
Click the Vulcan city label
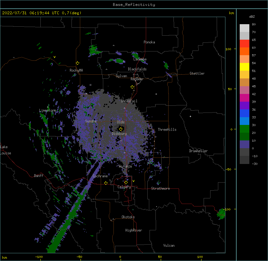169,246
